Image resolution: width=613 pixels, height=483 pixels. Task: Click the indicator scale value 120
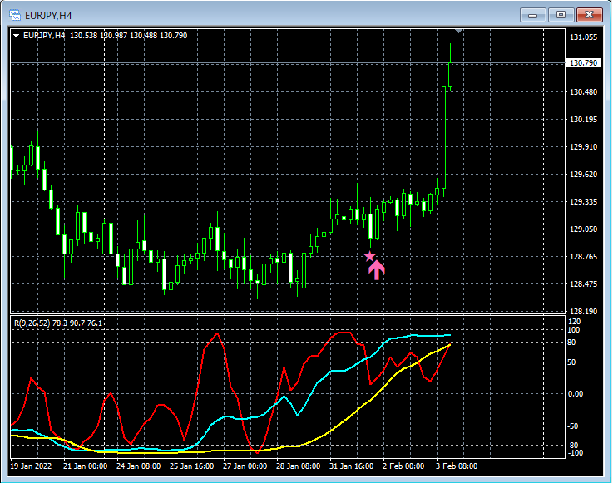(x=574, y=321)
